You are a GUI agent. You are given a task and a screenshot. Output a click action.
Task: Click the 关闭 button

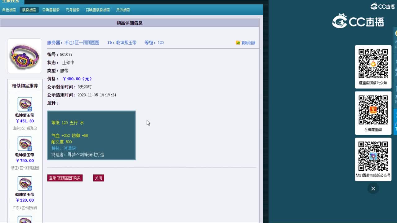click(x=98, y=178)
